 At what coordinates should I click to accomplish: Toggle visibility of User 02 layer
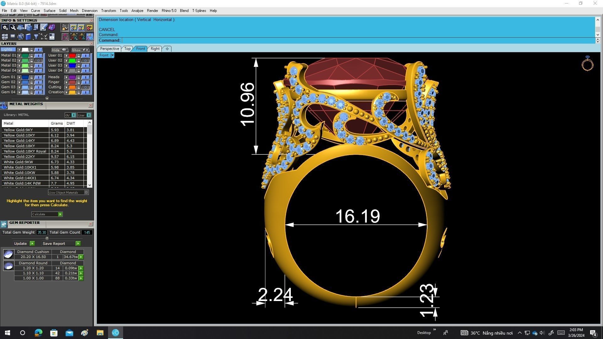coord(85,61)
